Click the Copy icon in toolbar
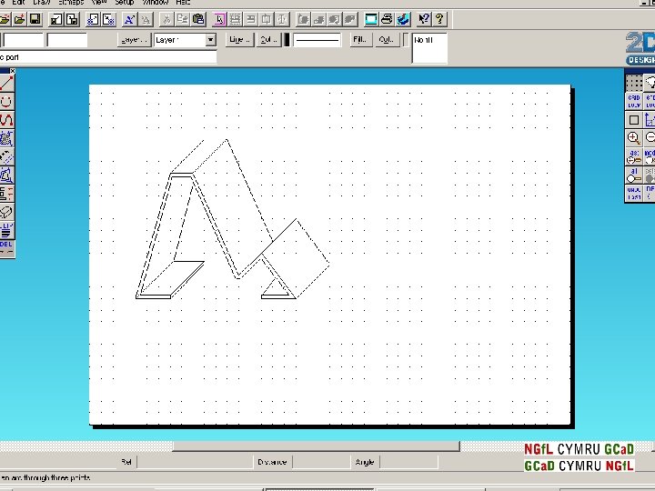 click(183, 19)
